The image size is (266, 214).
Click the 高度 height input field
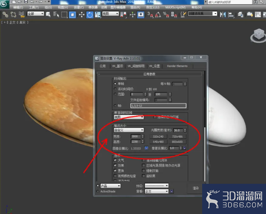(136, 142)
